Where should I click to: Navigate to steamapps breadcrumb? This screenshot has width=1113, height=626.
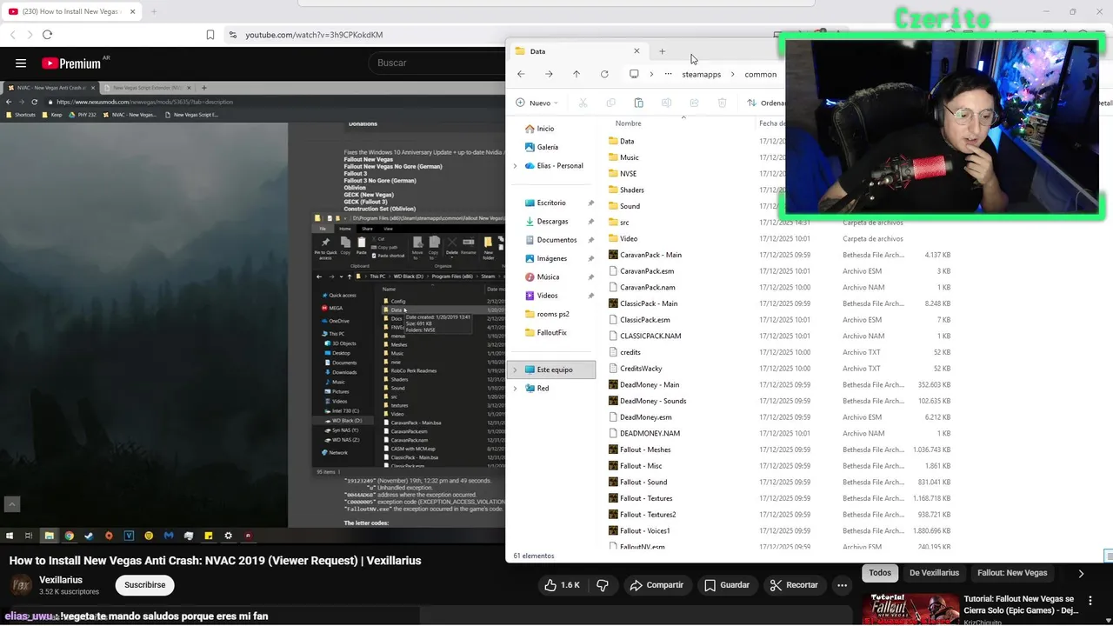(x=702, y=74)
